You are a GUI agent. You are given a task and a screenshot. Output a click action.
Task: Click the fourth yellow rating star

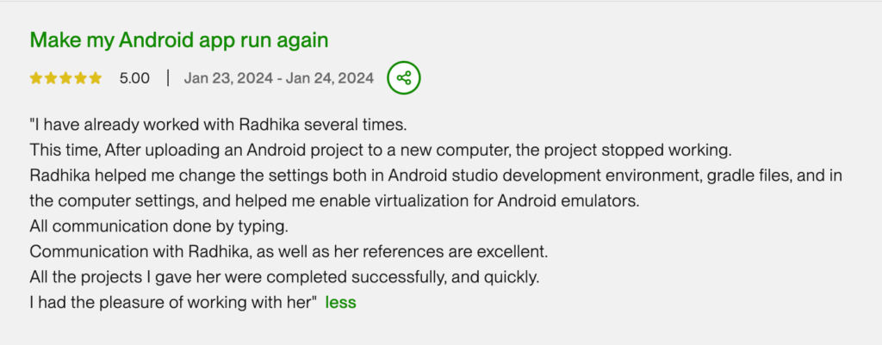click(x=80, y=78)
